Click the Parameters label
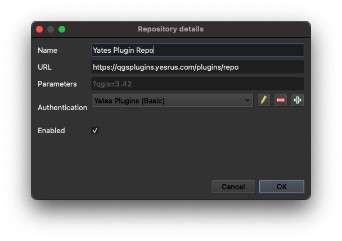 click(x=57, y=84)
